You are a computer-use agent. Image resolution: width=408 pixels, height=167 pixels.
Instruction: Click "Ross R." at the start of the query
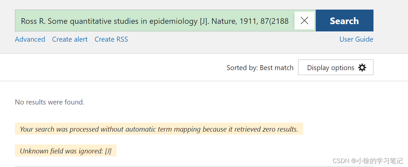point(33,21)
